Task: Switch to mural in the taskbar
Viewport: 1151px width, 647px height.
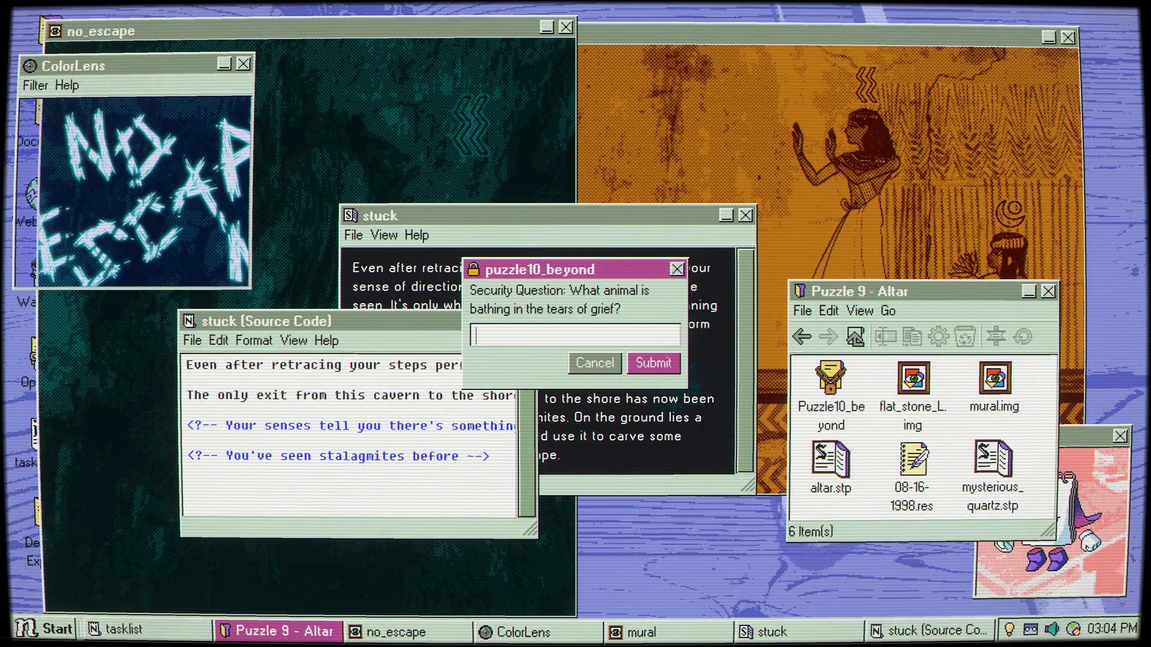Action: click(670, 632)
